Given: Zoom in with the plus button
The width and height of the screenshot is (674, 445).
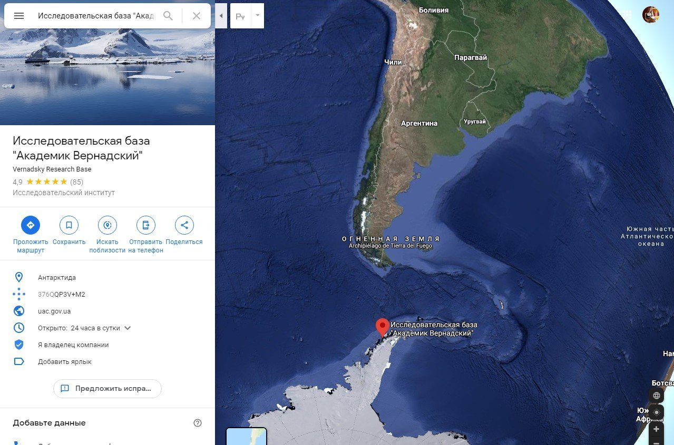Looking at the screenshot, I should point(657,429).
